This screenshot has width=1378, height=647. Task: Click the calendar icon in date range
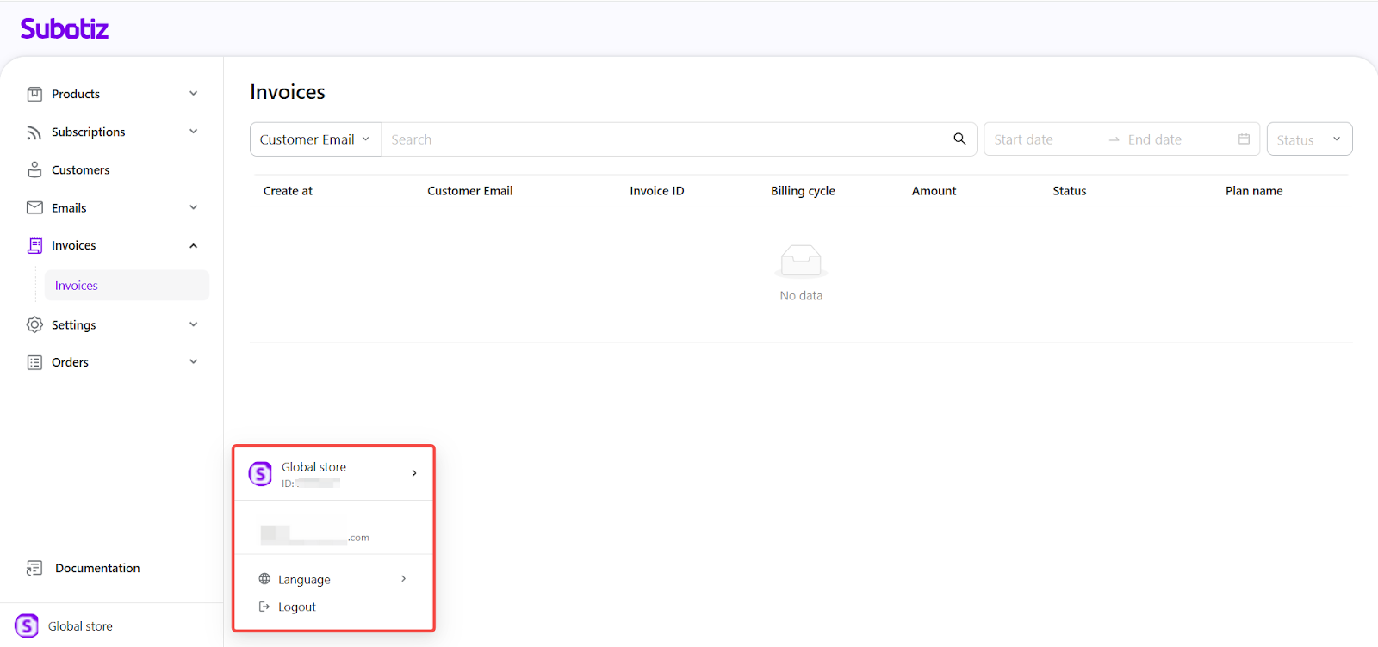click(x=1244, y=139)
